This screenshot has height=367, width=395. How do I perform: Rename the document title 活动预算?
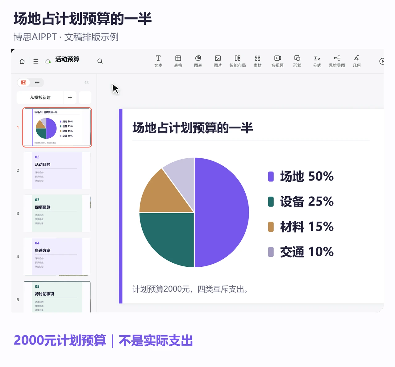pyautogui.click(x=67, y=59)
